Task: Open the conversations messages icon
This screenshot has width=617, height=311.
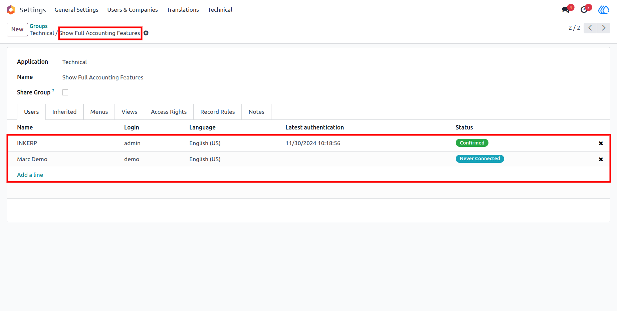Action: 566,10
